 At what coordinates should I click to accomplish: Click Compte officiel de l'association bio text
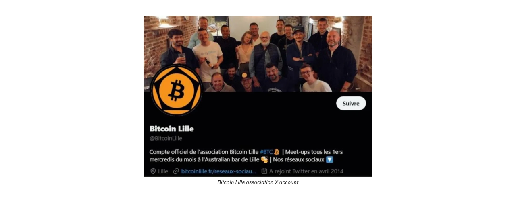click(x=204, y=152)
